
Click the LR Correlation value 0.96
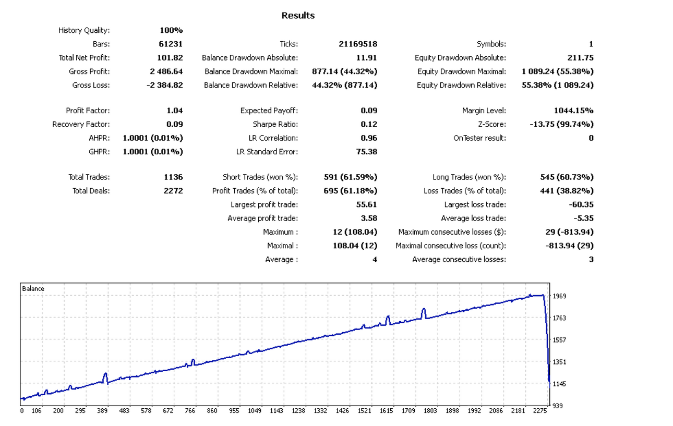tap(369, 138)
